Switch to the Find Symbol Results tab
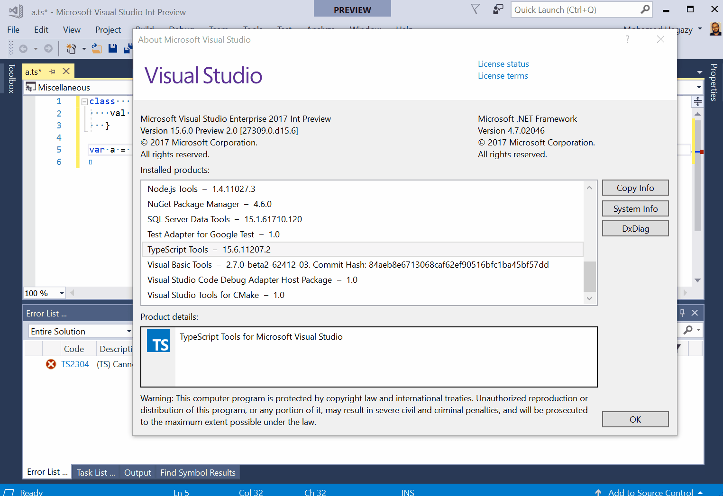 click(x=197, y=472)
